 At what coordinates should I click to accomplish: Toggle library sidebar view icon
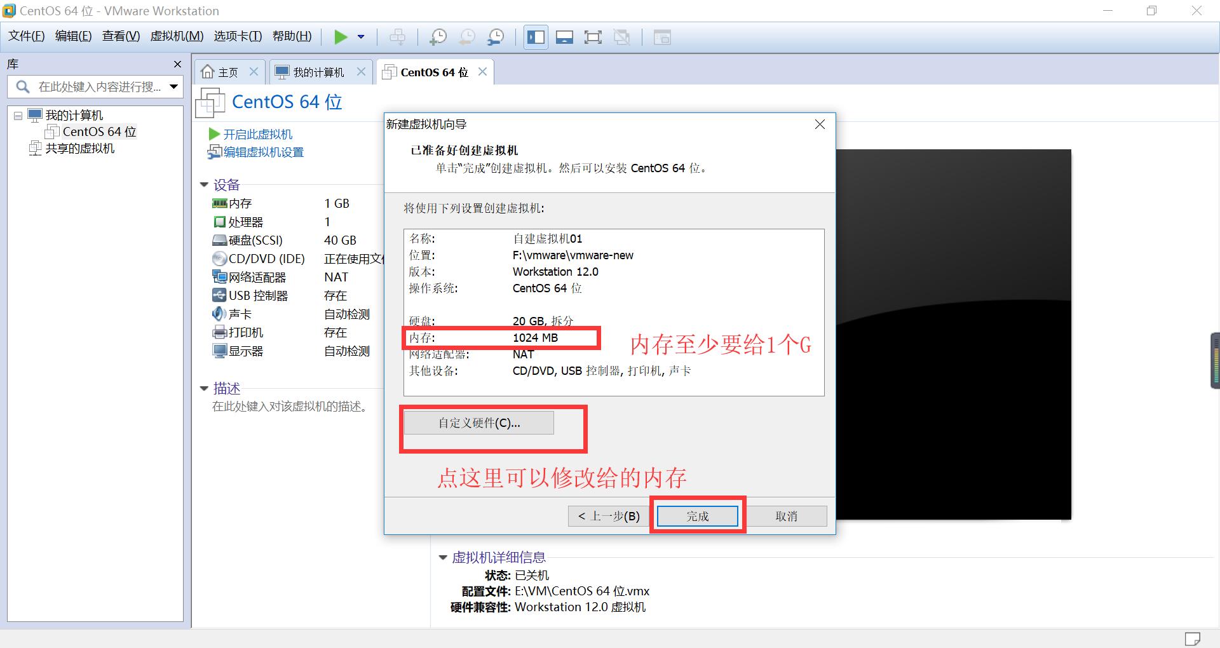click(536, 37)
